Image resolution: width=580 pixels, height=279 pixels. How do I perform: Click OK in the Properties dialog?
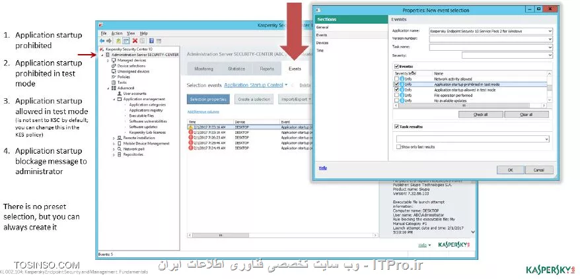pos(510,170)
